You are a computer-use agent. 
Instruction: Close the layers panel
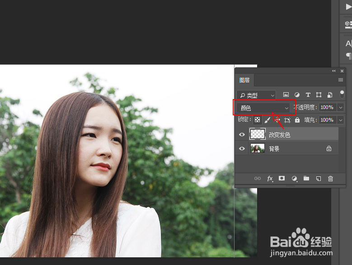pyautogui.click(x=342, y=71)
